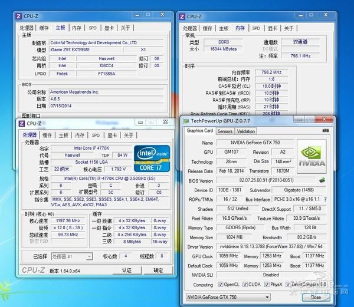The width and height of the screenshot is (354, 307).
Task: Click the bus interface question mark icon
Action: pos(325,199)
